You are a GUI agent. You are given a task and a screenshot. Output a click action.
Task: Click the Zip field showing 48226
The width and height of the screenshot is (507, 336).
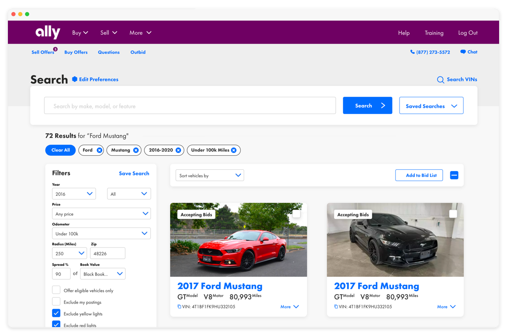tap(108, 253)
